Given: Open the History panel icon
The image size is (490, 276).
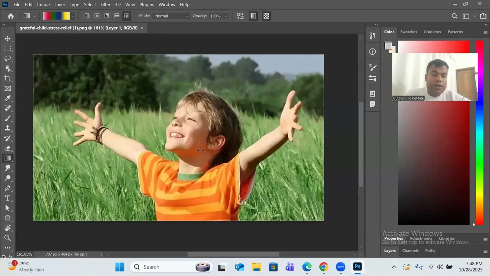Looking at the screenshot, I should click(x=372, y=36).
